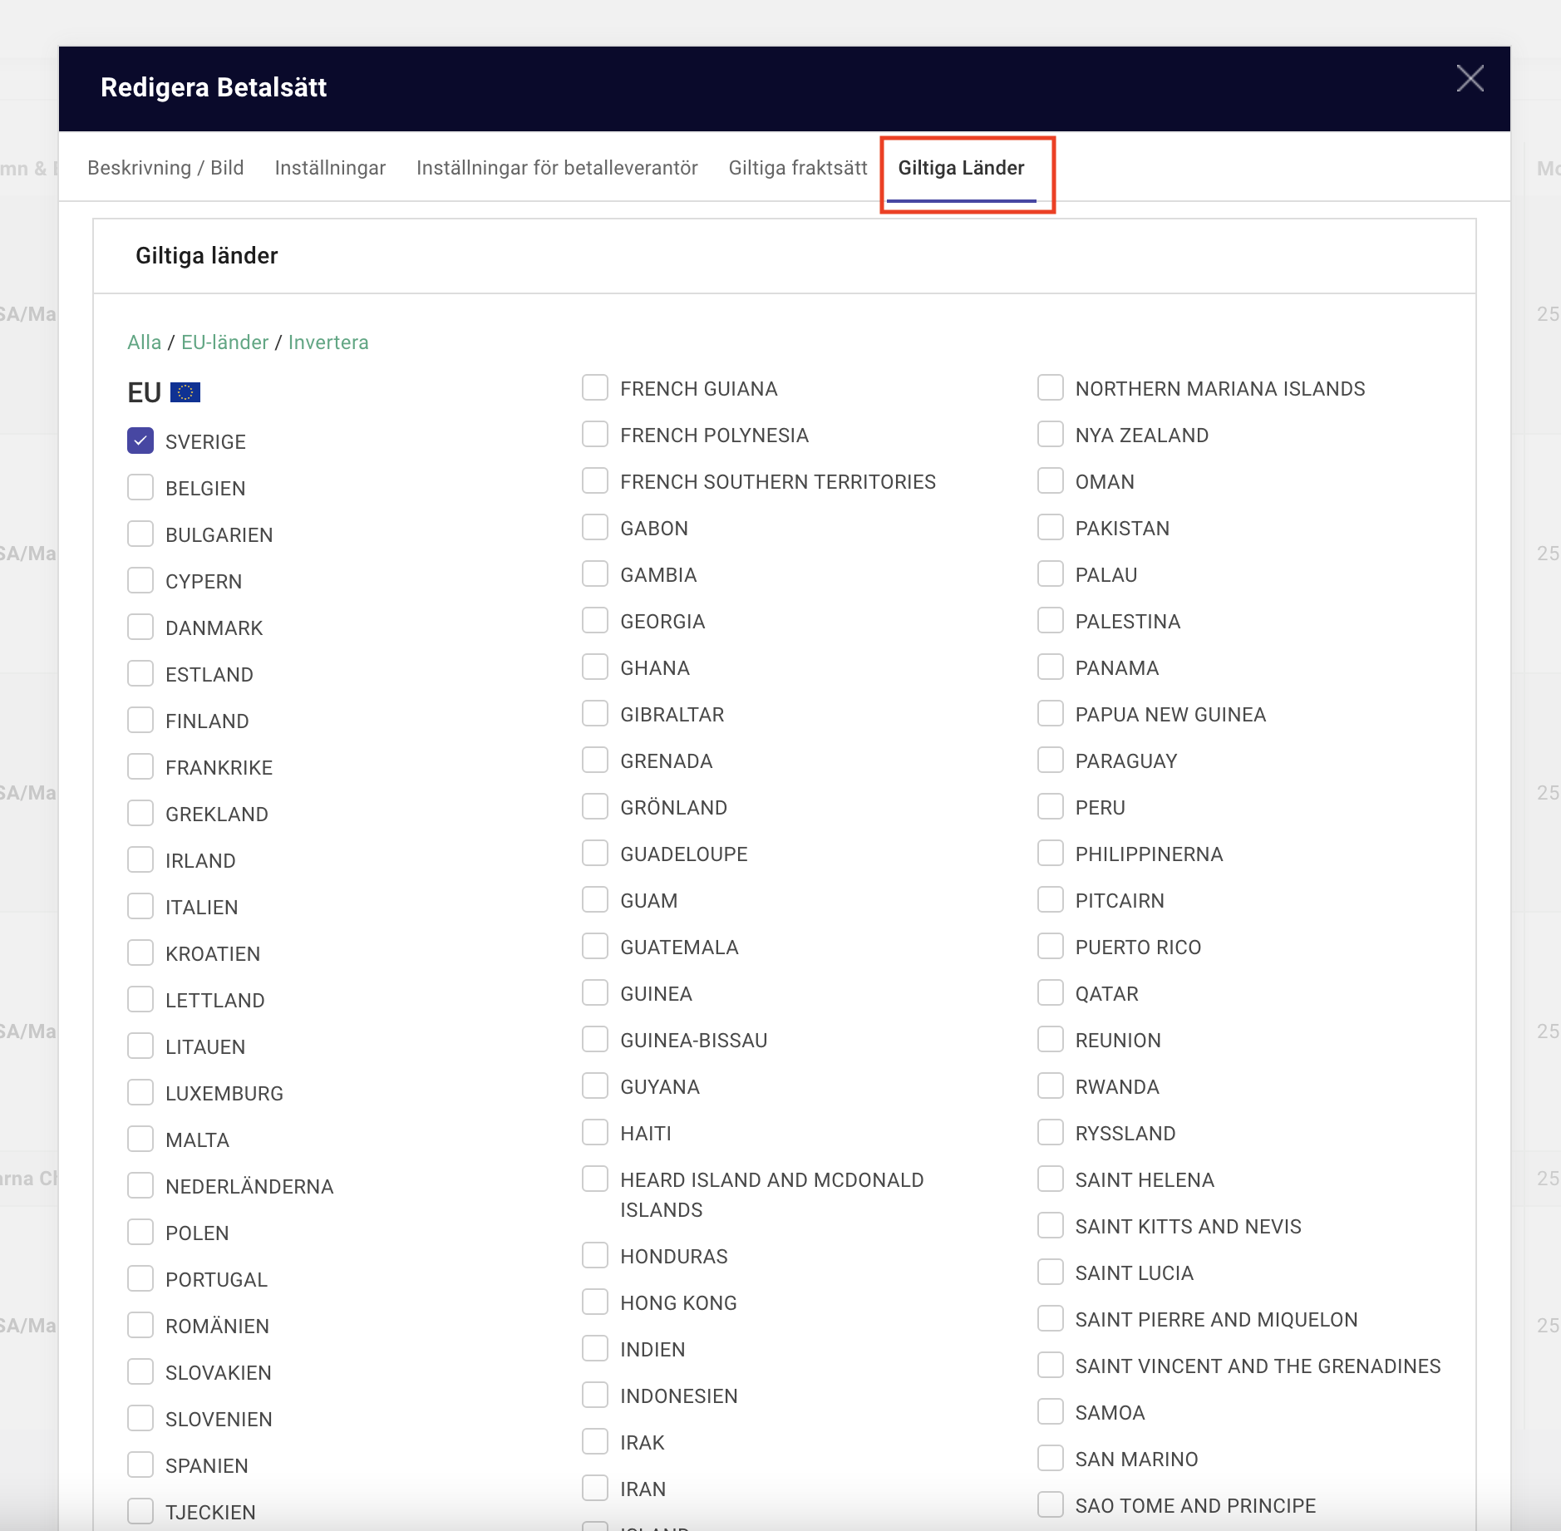
Task: Check the PHILIPPINERNA checkbox
Action: click(x=1051, y=854)
